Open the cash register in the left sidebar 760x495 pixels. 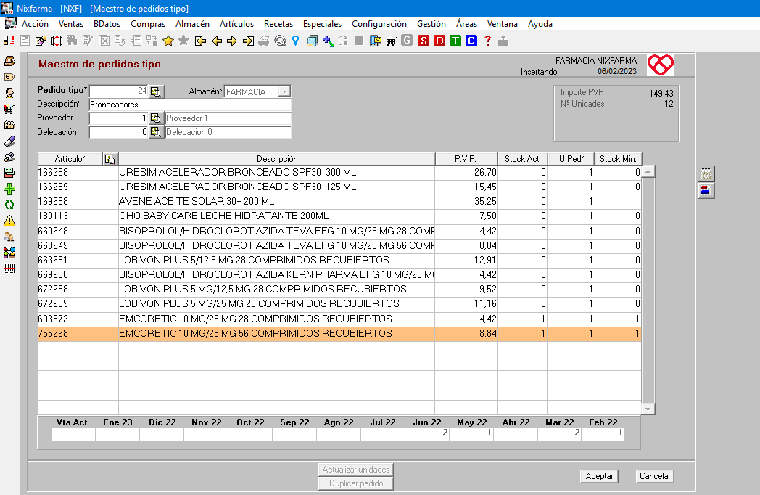(x=9, y=61)
